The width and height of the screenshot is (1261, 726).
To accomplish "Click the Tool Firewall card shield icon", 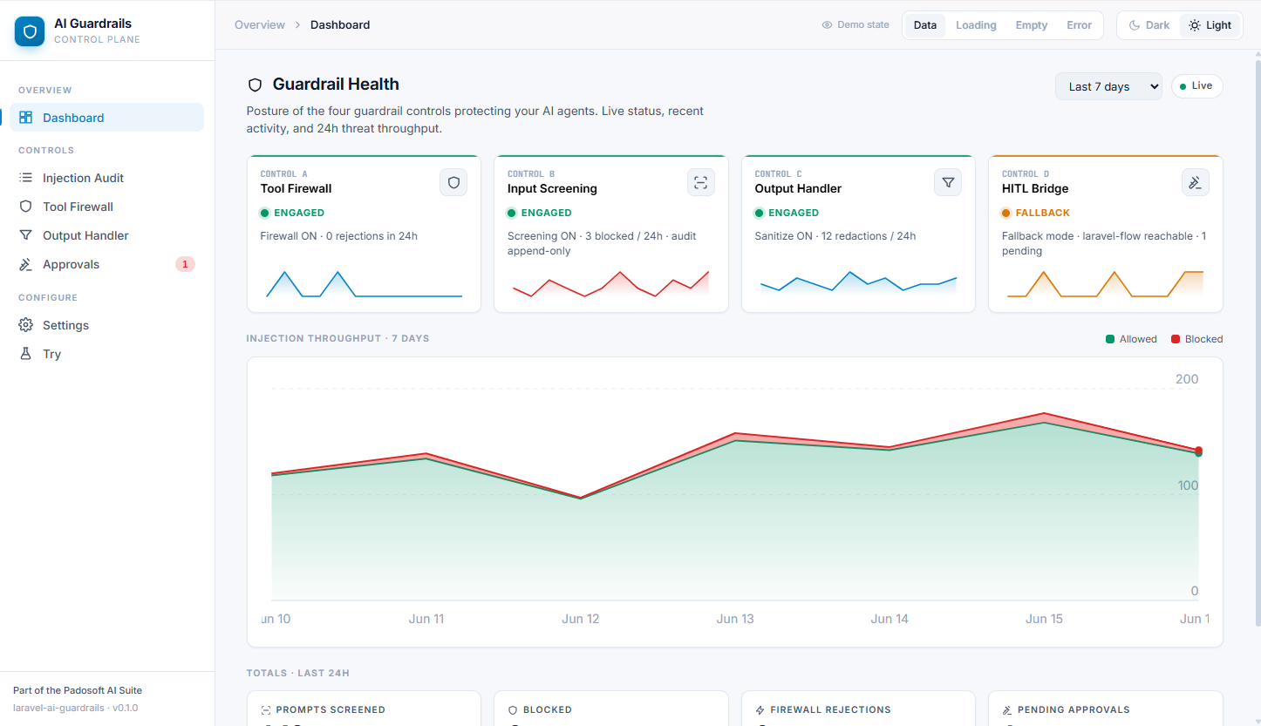I will 453,182.
